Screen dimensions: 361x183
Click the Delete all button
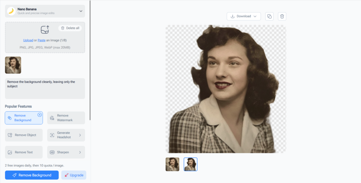pos(70,28)
